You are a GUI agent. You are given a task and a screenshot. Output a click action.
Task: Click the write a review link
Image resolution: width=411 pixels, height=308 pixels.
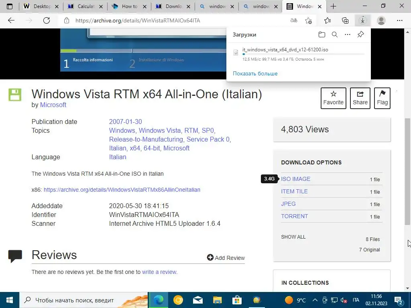[159, 272]
